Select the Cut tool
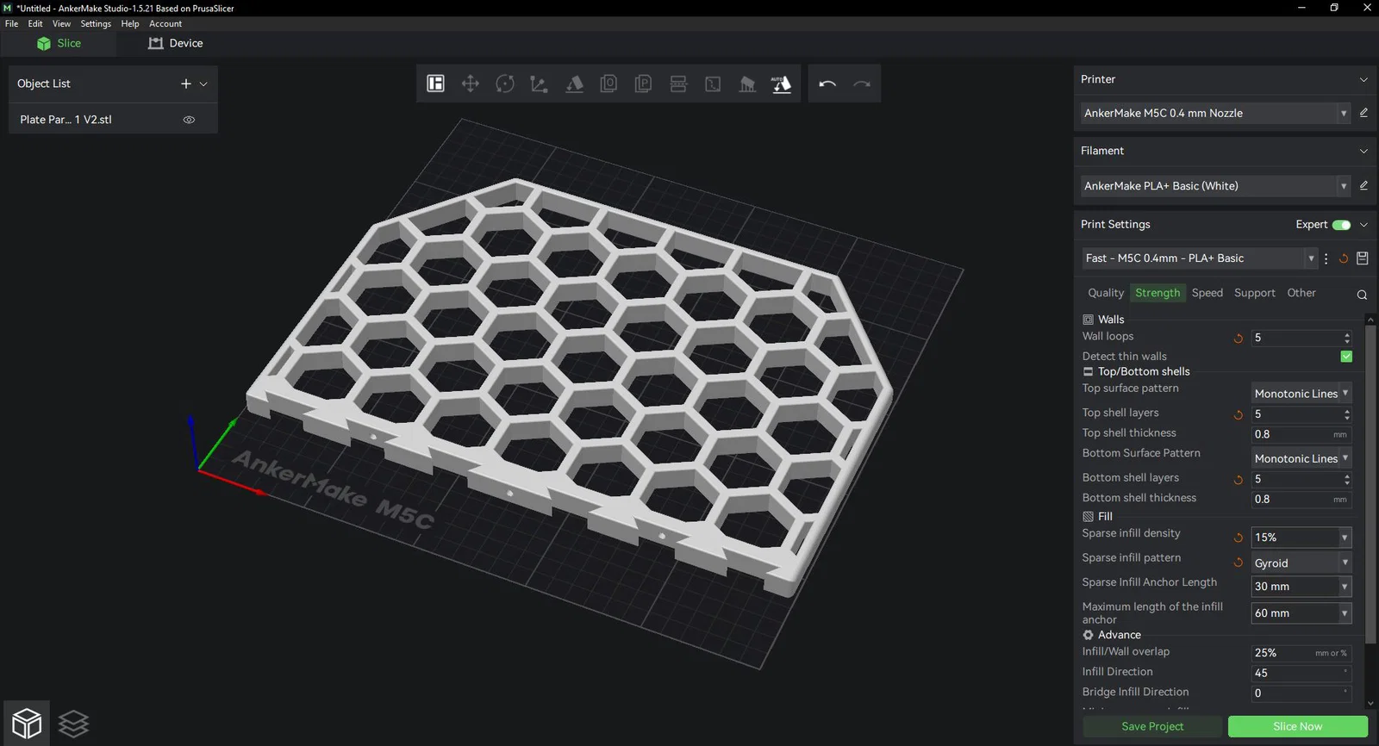This screenshot has height=746, width=1379. pos(678,84)
